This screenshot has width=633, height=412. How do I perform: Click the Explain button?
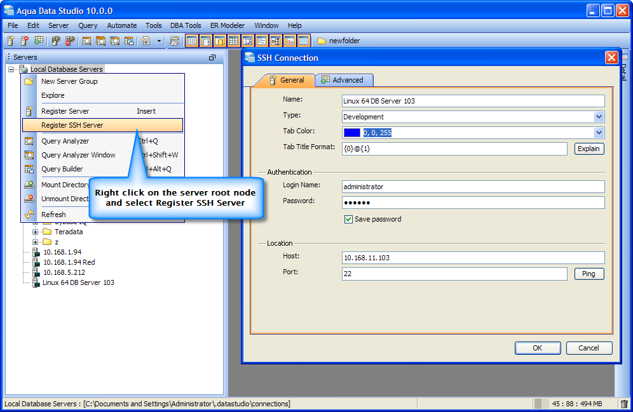[x=589, y=149]
